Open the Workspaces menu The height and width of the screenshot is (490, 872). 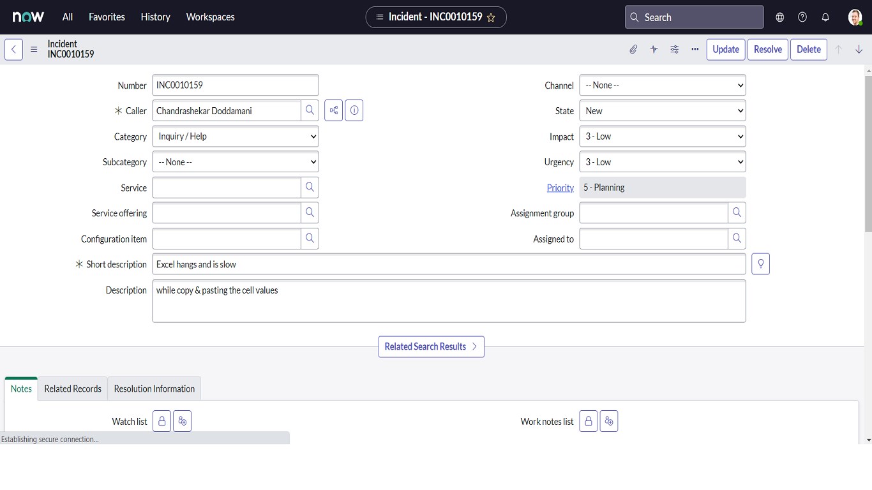point(210,17)
